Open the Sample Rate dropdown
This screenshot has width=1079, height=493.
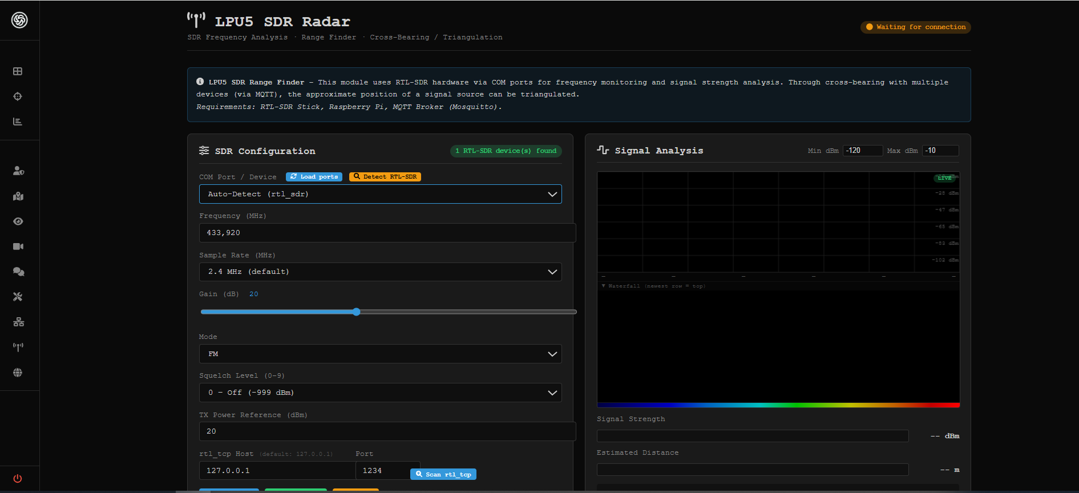(380, 272)
